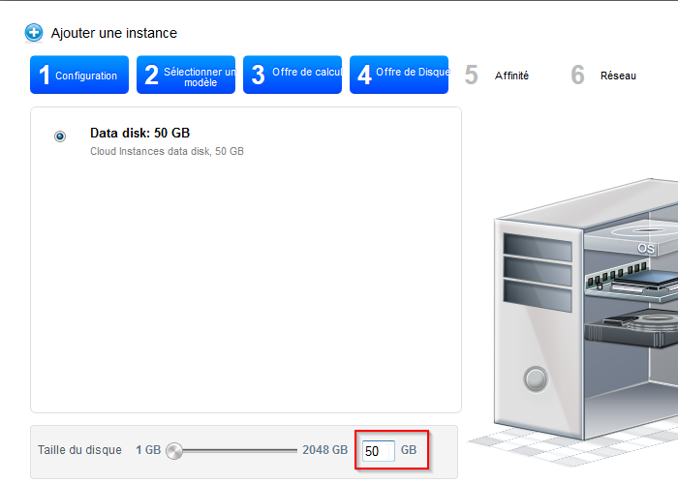Screen dimensions: 678x484
Task: Click the disk size input field showing 50
Action: pyautogui.click(x=378, y=450)
